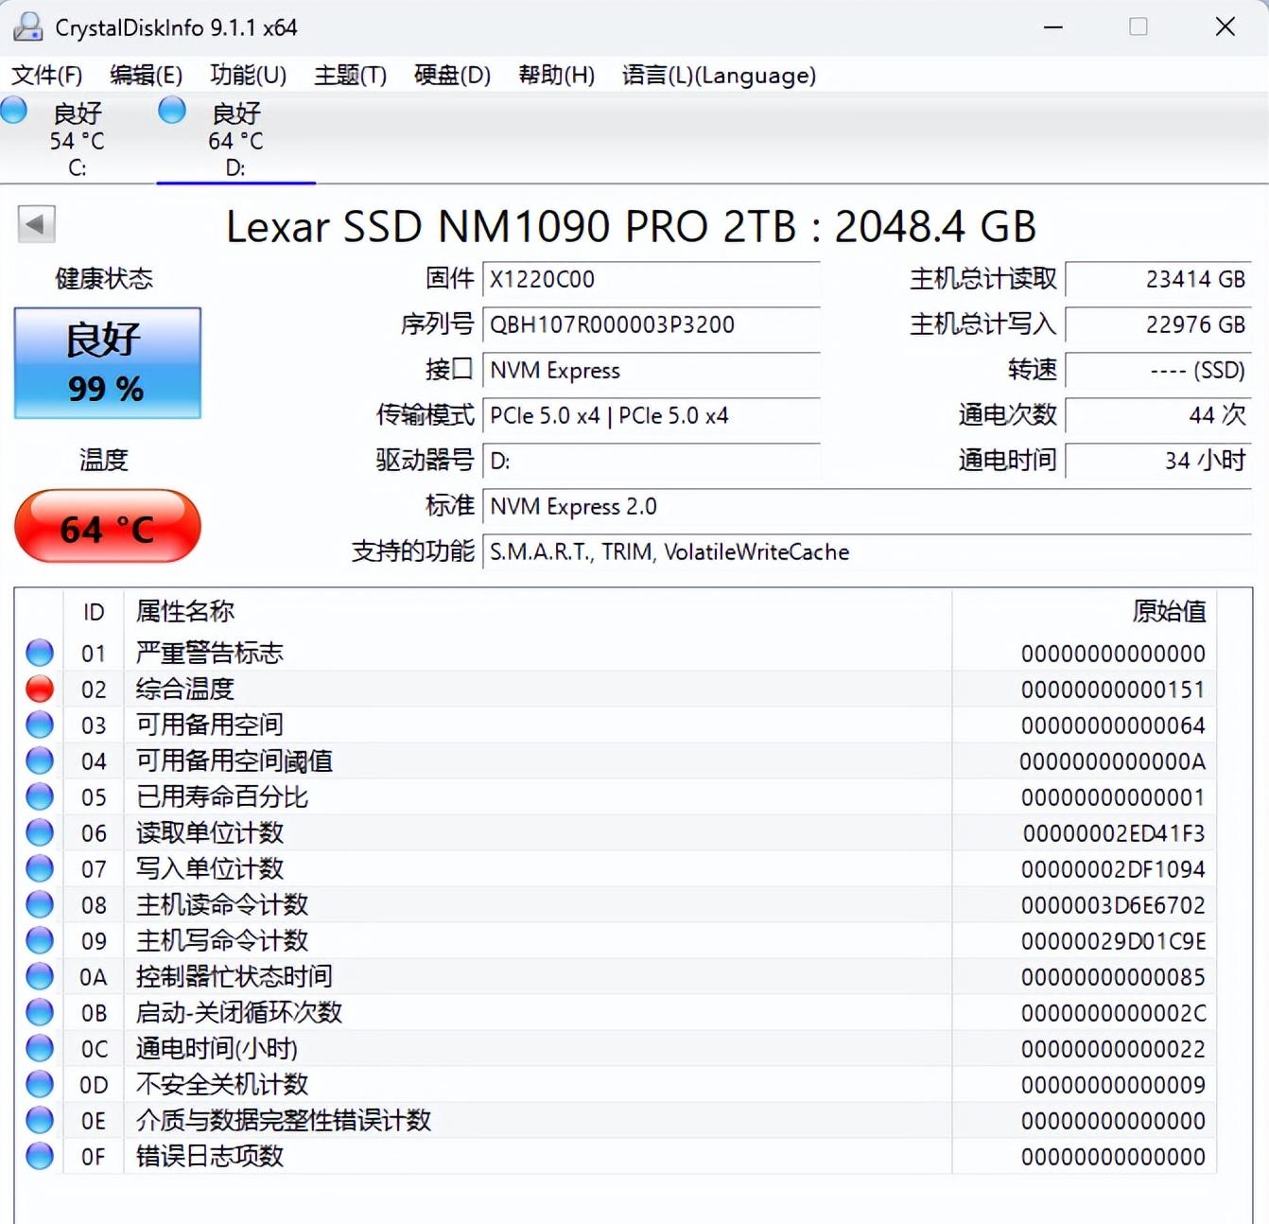Click the blue status dot for 控制器忙状态时间
This screenshot has width=1269, height=1224.
tap(40, 976)
